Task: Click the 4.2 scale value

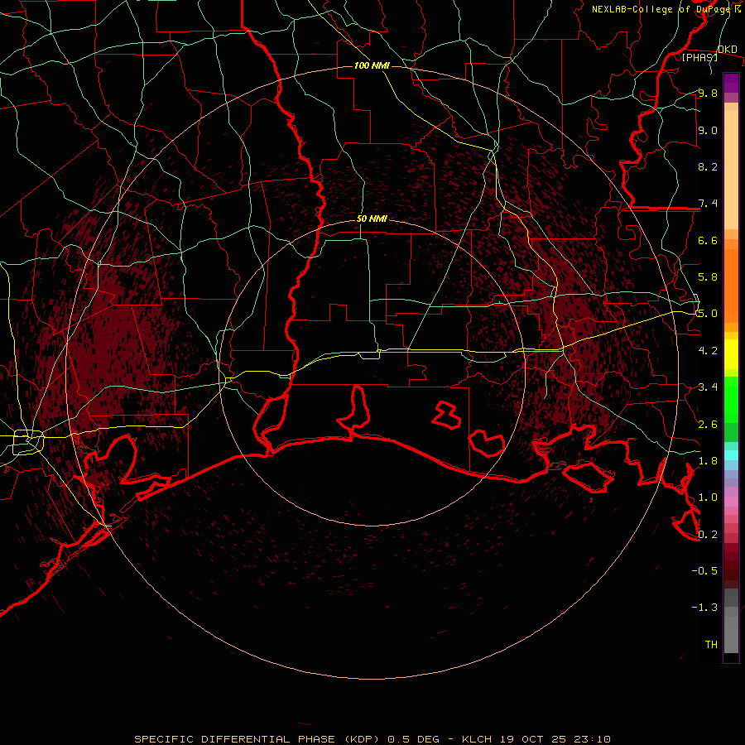Action: 708,351
